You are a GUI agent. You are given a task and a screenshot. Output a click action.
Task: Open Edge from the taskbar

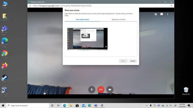tap(65, 105)
